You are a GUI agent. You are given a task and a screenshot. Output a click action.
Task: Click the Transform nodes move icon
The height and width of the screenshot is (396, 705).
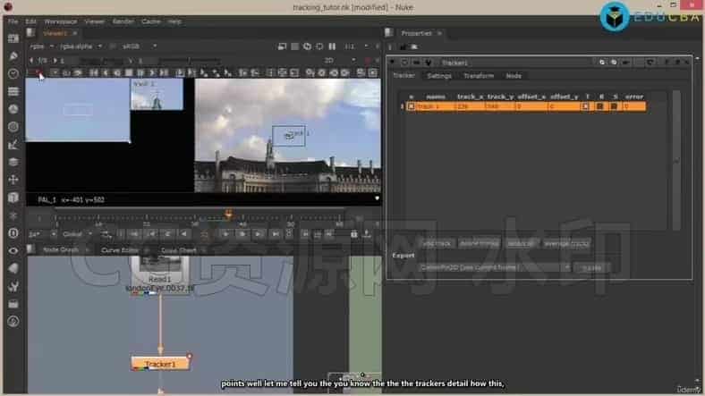click(13, 180)
